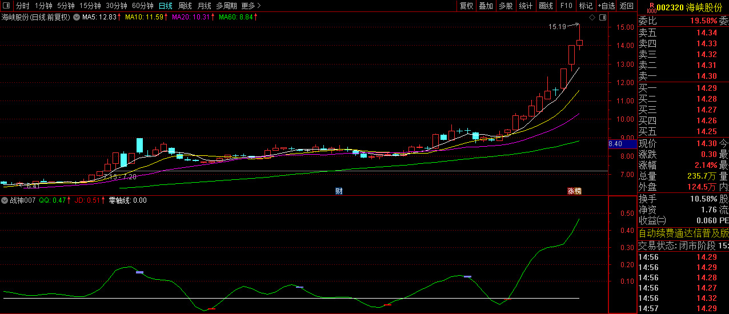Switch to the 分时 intraday view
This screenshot has width=729, height=314.
coord(22,6)
